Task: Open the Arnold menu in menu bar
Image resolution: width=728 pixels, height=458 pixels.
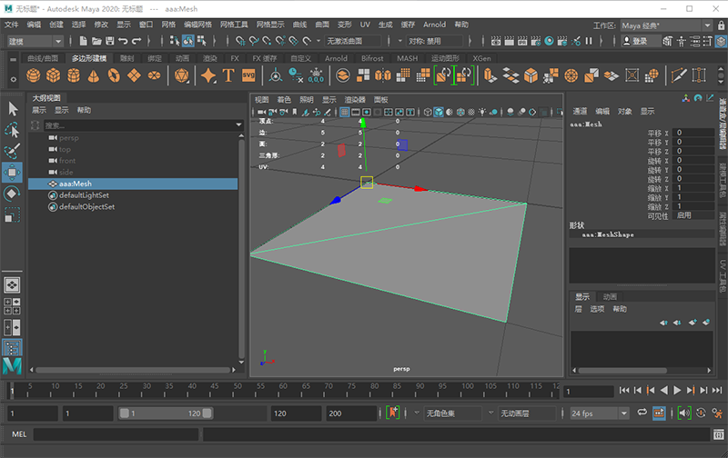Action: (x=434, y=25)
